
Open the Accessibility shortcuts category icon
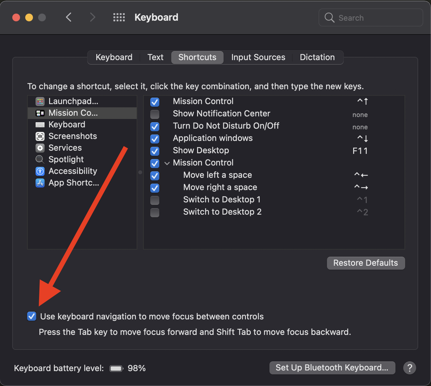[x=40, y=171]
